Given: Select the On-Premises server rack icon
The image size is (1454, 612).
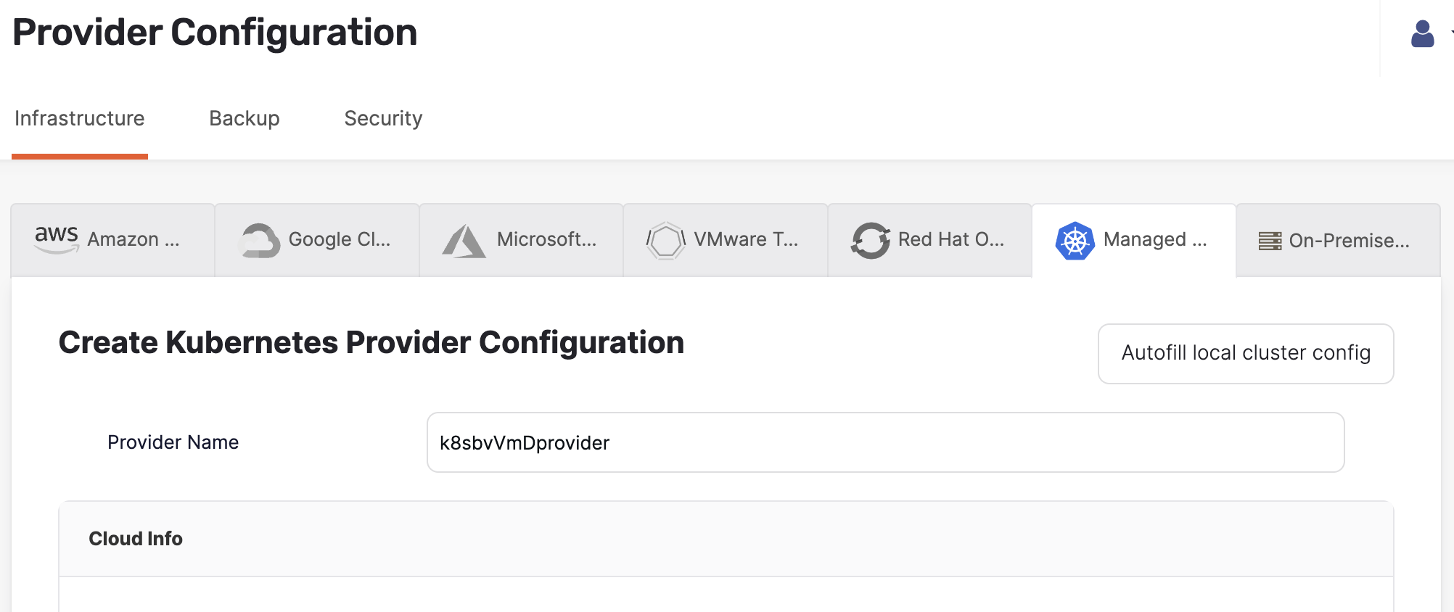Looking at the screenshot, I should coord(1270,239).
